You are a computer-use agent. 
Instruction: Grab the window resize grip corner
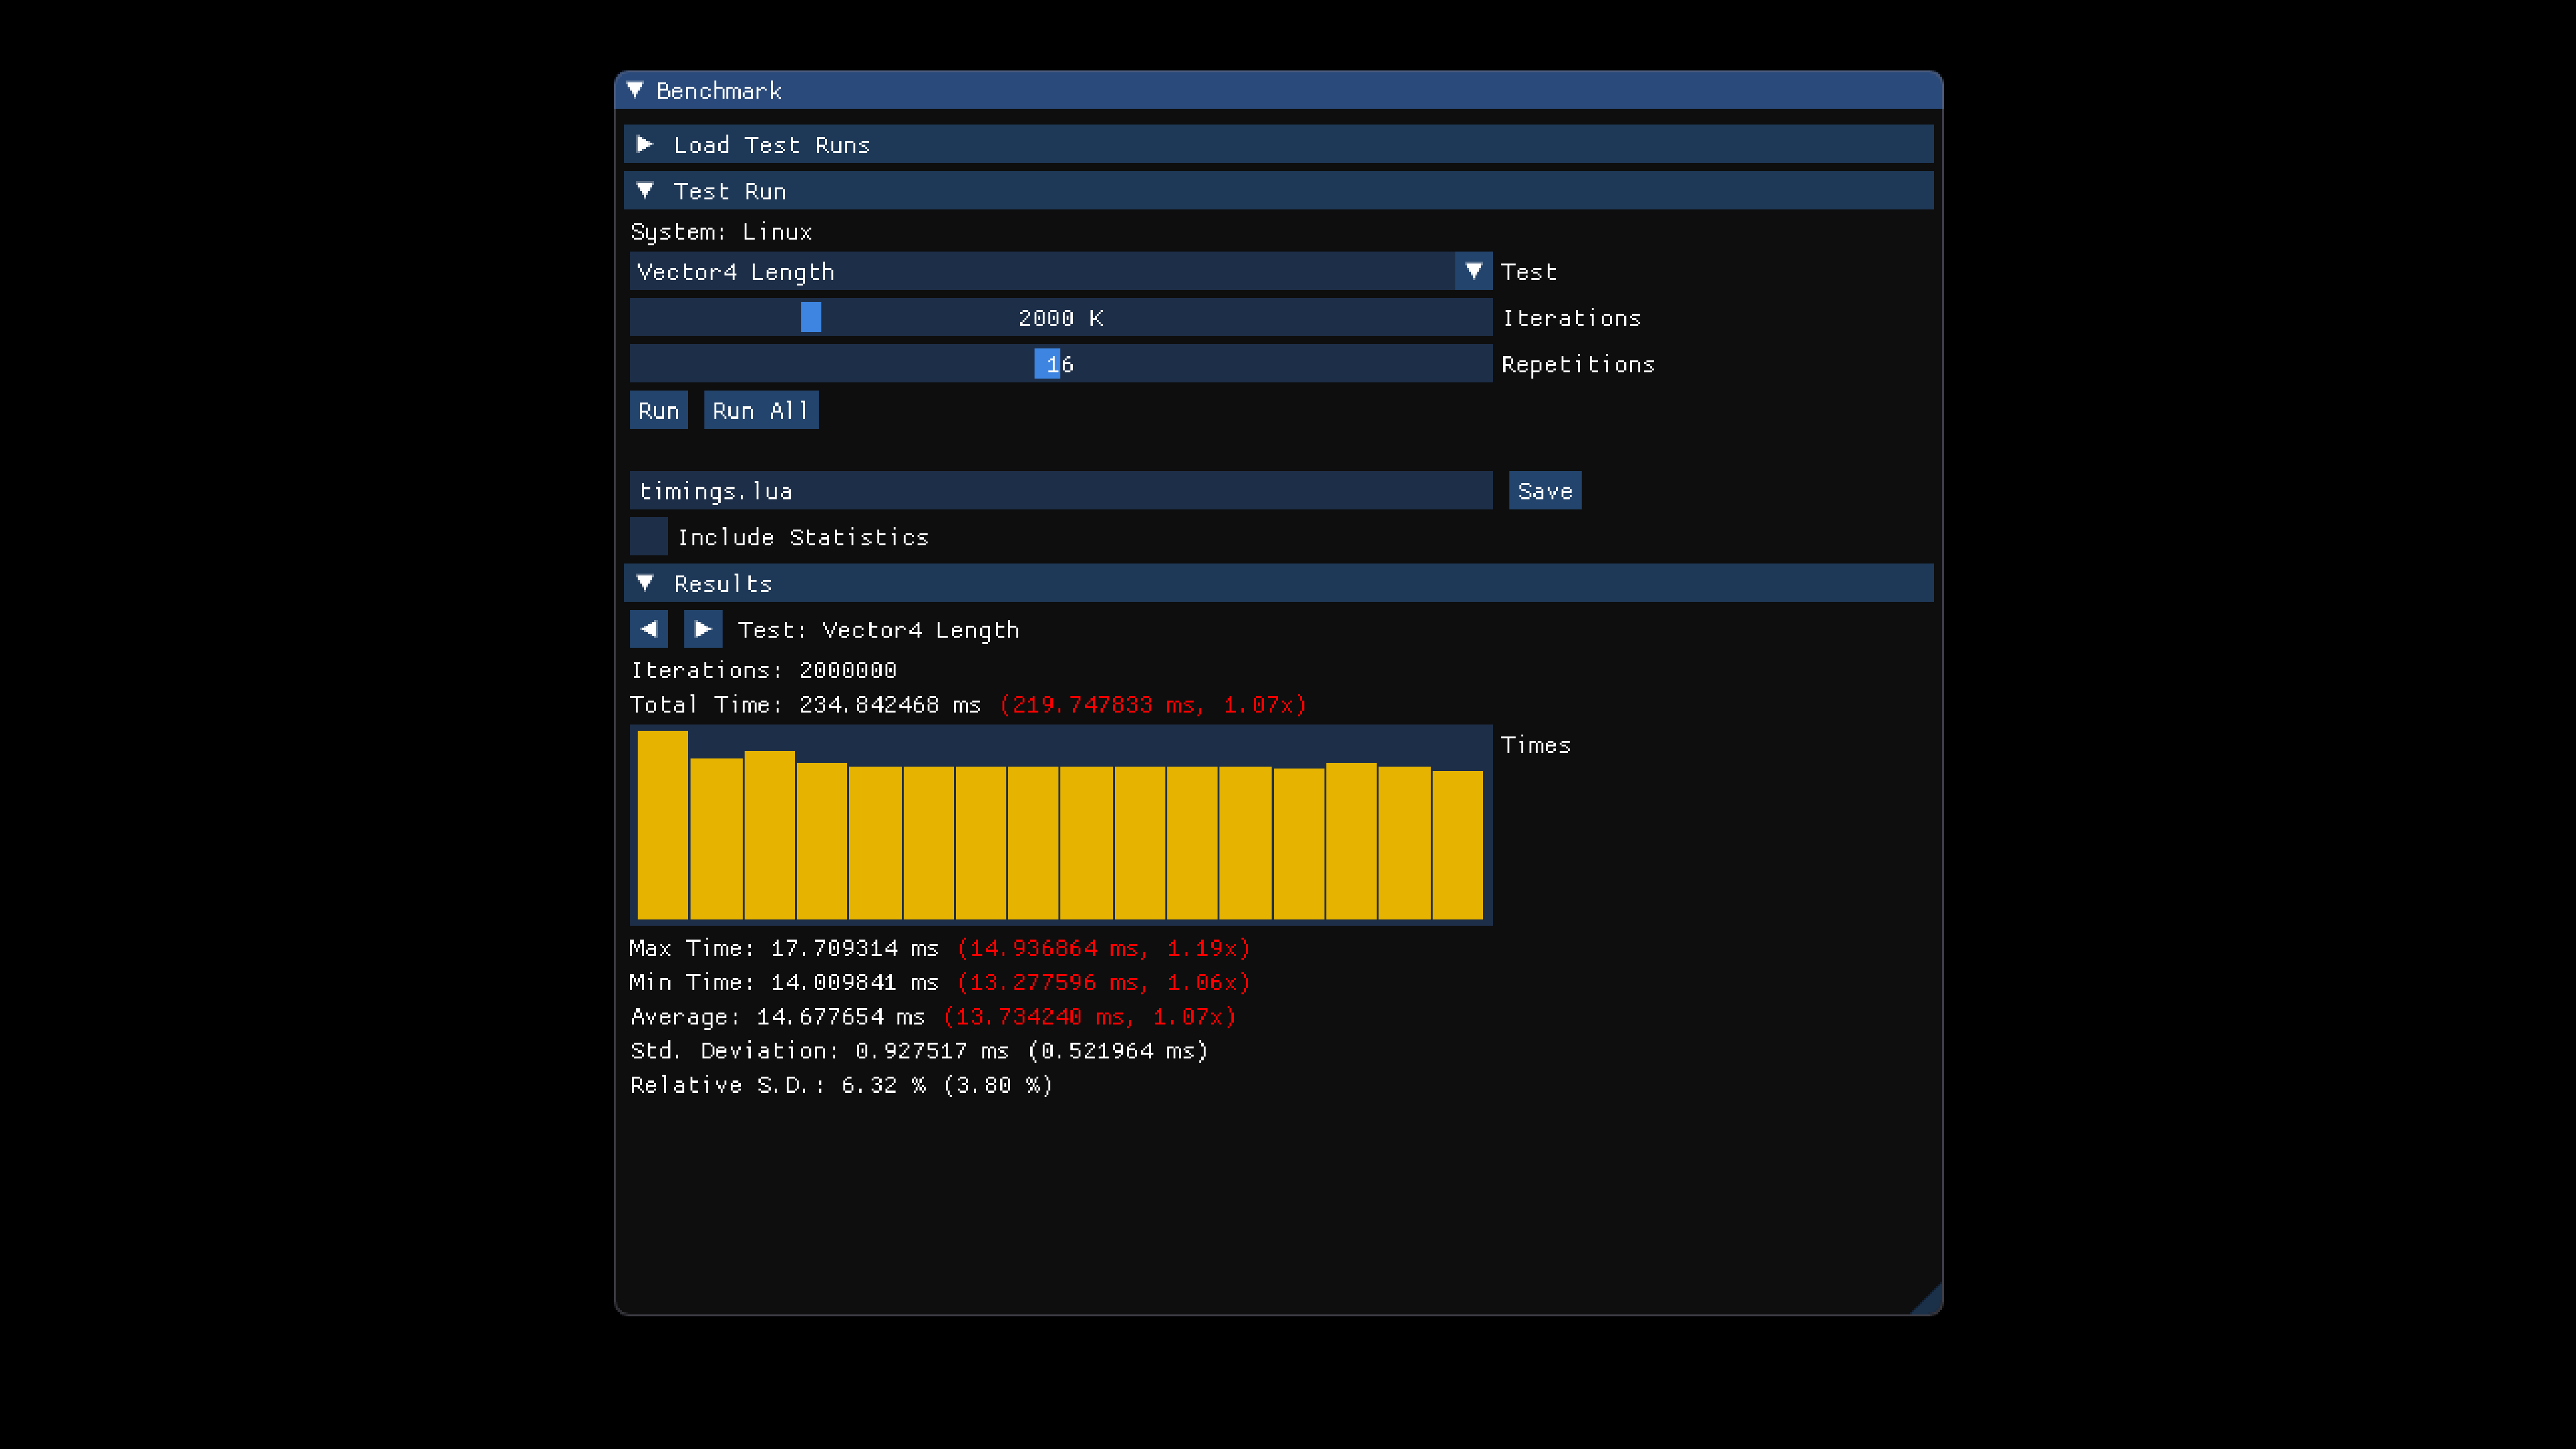(x=1930, y=1302)
